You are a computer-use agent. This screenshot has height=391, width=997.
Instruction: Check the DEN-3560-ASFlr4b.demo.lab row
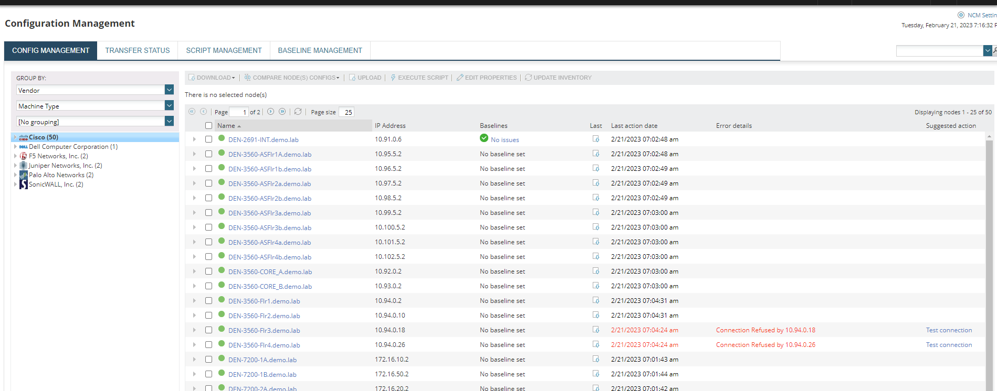[x=208, y=257]
